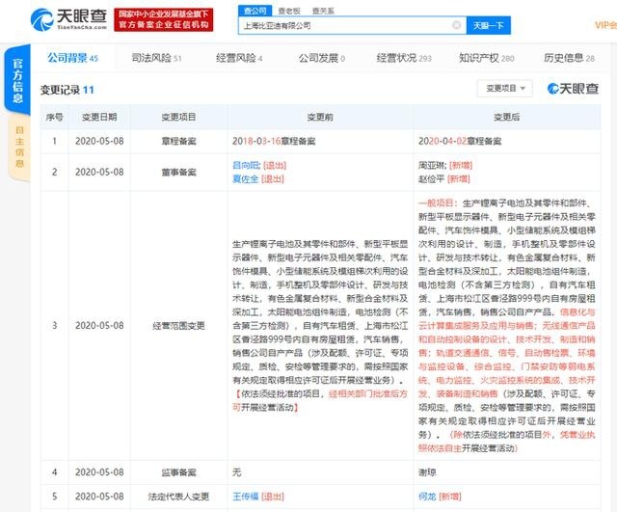
Task: Click the 变更记录 11 section heading
Action: 67,90
